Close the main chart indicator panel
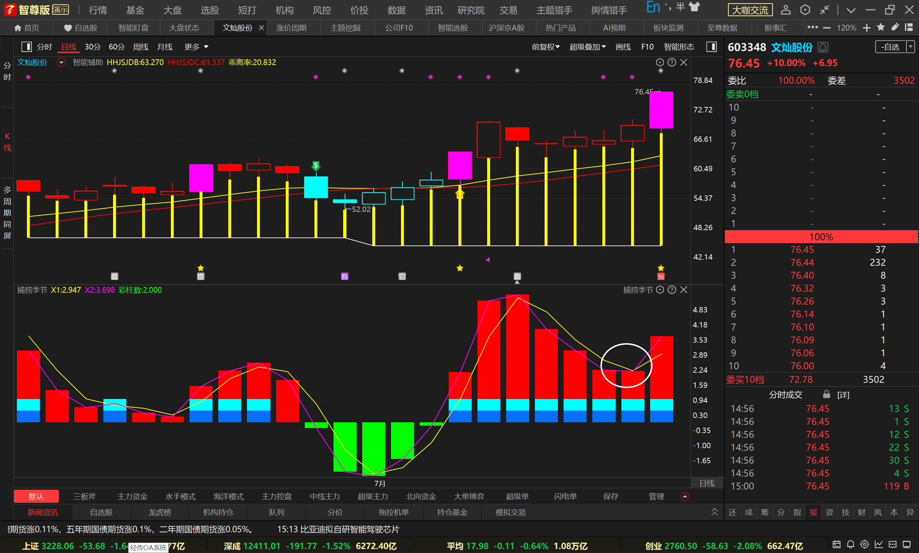919x553 pixels. 684,62
